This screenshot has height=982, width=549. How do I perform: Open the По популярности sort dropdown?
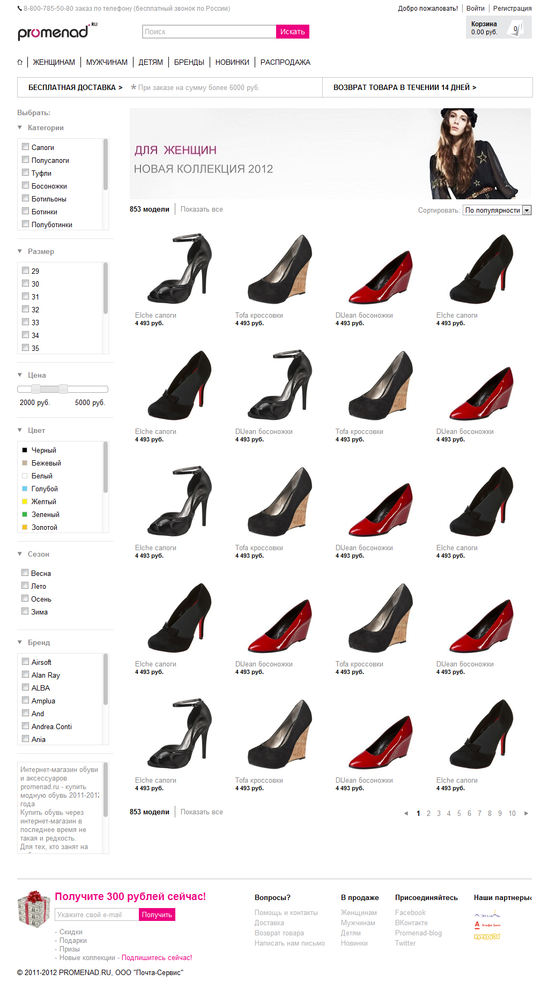pyautogui.click(x=496, y=211)
